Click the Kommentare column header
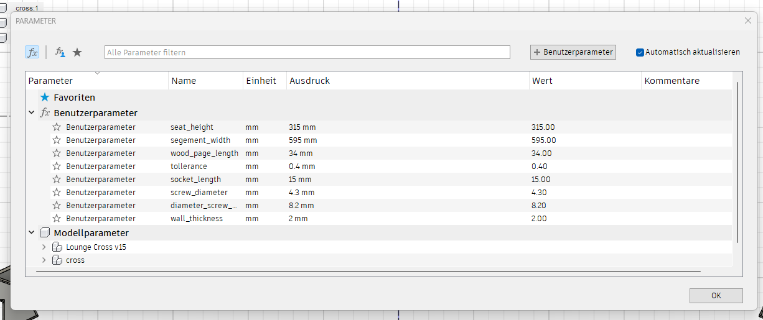 pyautogui.click(x=686, y=81)
